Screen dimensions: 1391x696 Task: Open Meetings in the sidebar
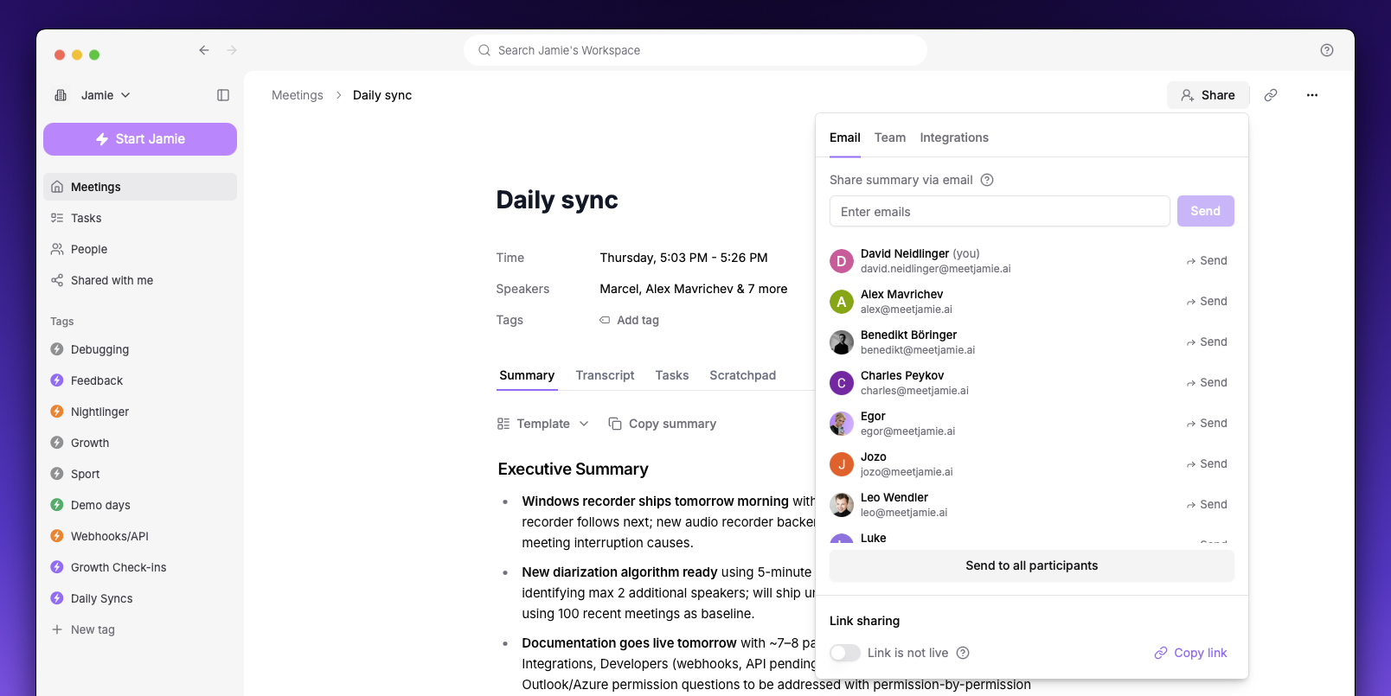click(x=140, y=187)
